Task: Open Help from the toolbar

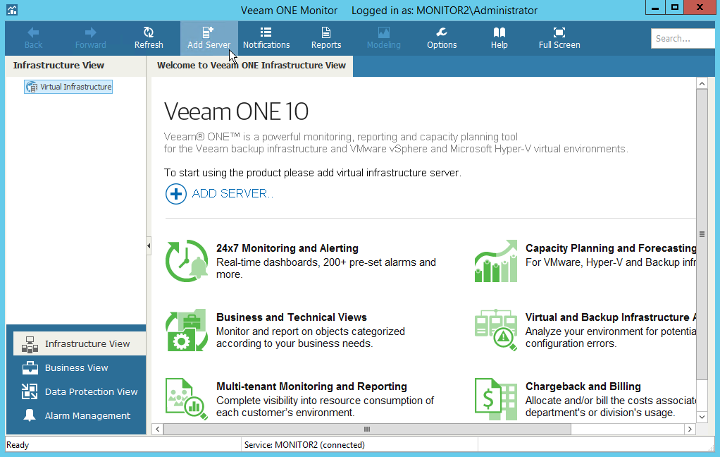Action: [499, 38]
